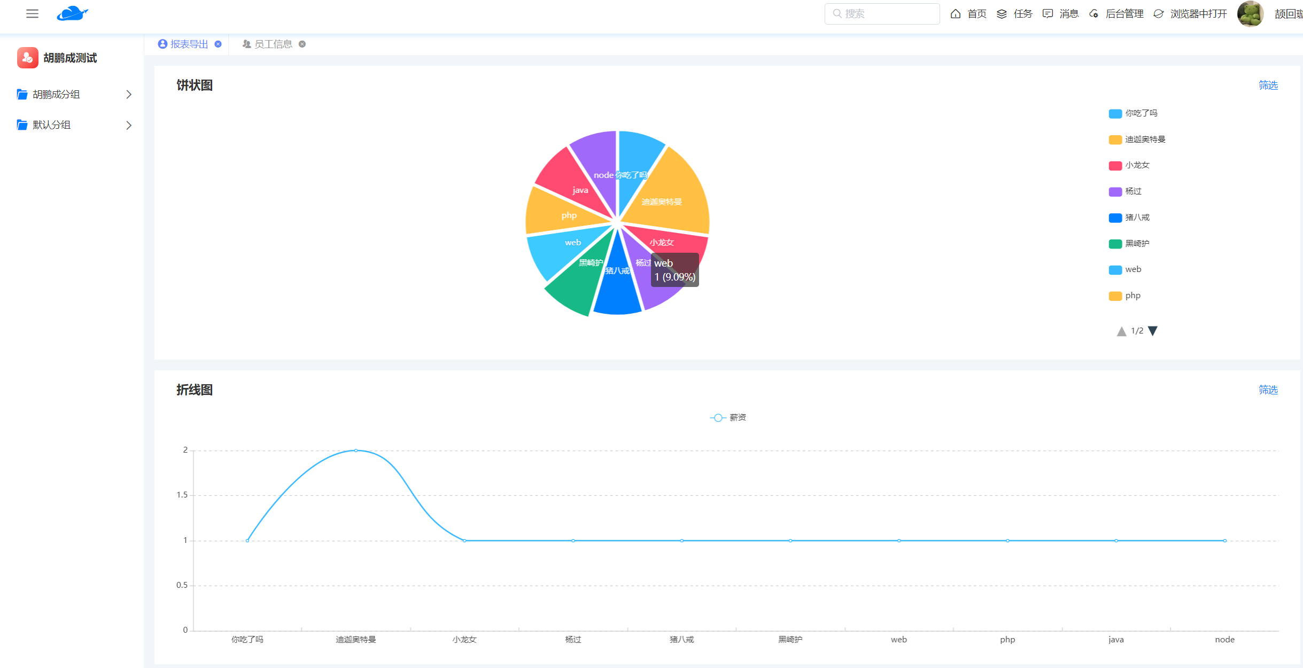
Task: Click the java pie slice
Action: point(569,179)
